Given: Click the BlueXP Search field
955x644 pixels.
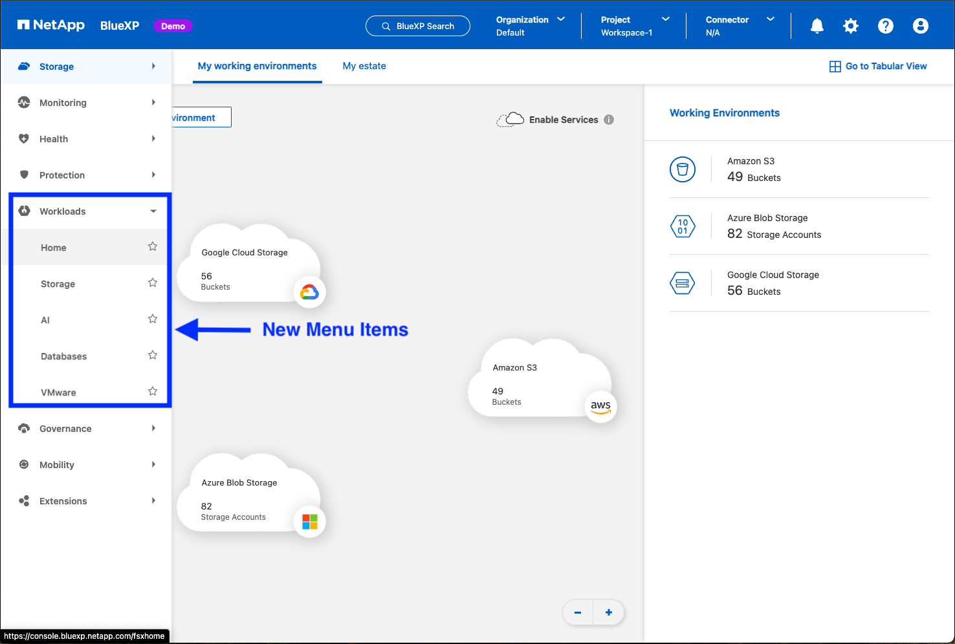Looking at the screenshot, I should point(418,26).
